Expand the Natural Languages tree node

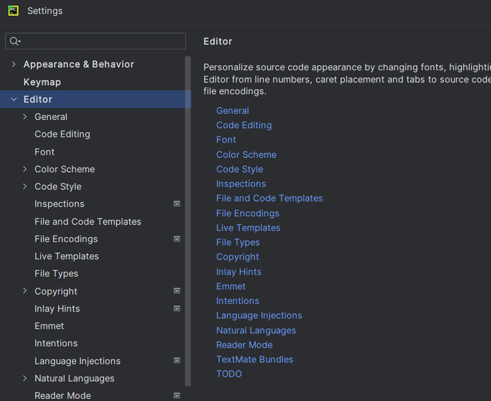click(x=25, y=379)
